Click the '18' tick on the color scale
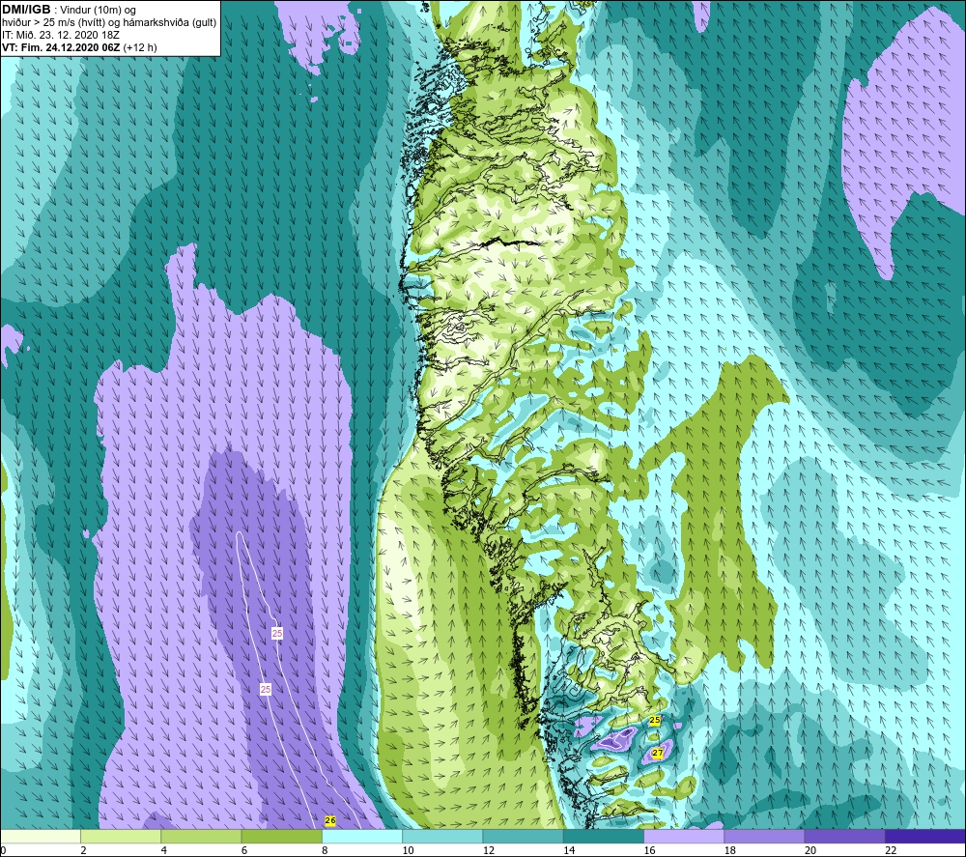Image resolution: width=966 pixels, height=857 pixels. [x=730, y=851]
